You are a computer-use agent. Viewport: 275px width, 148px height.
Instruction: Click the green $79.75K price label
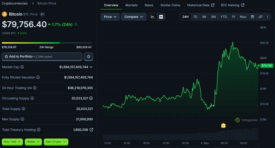266,66
